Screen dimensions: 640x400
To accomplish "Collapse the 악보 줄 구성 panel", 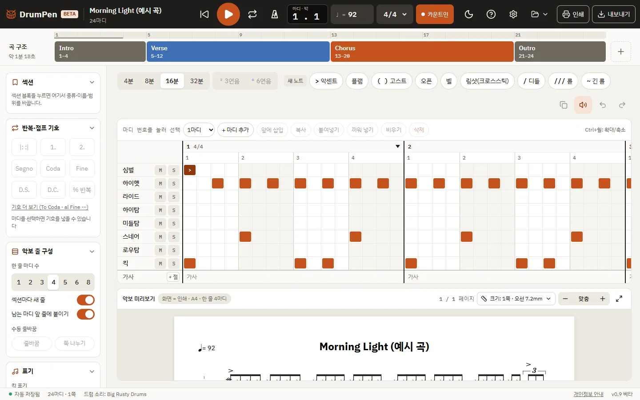I will [92, 252].
